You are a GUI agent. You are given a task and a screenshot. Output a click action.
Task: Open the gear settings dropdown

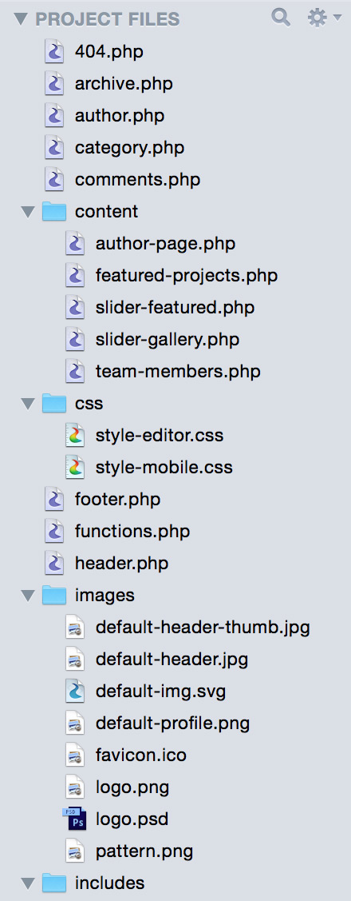point(324,18)
